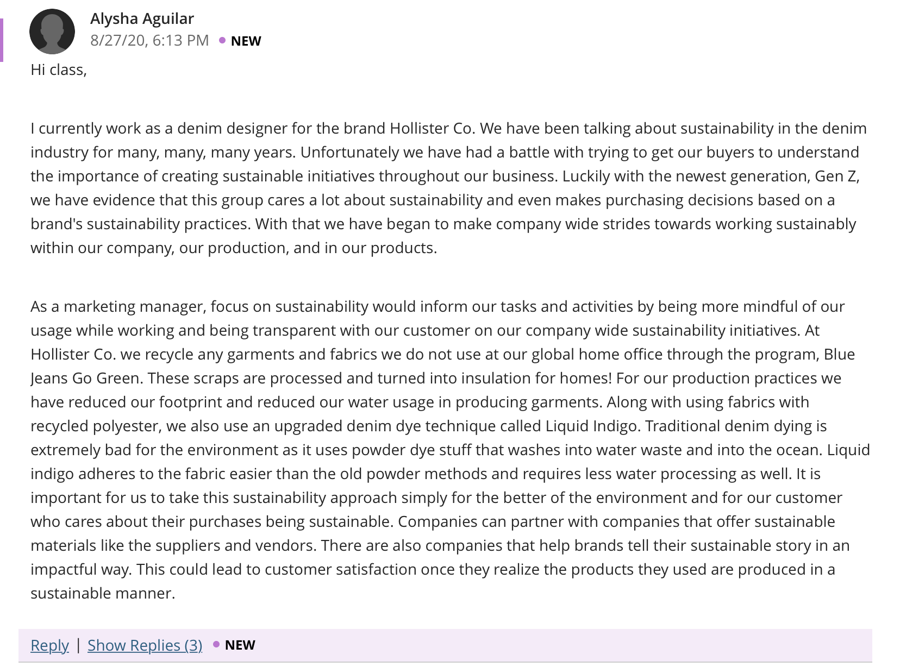The width and height of the screenshot is (900, 667).
Task: Open the Reply link under the post
Action: [x=49, y=645]
